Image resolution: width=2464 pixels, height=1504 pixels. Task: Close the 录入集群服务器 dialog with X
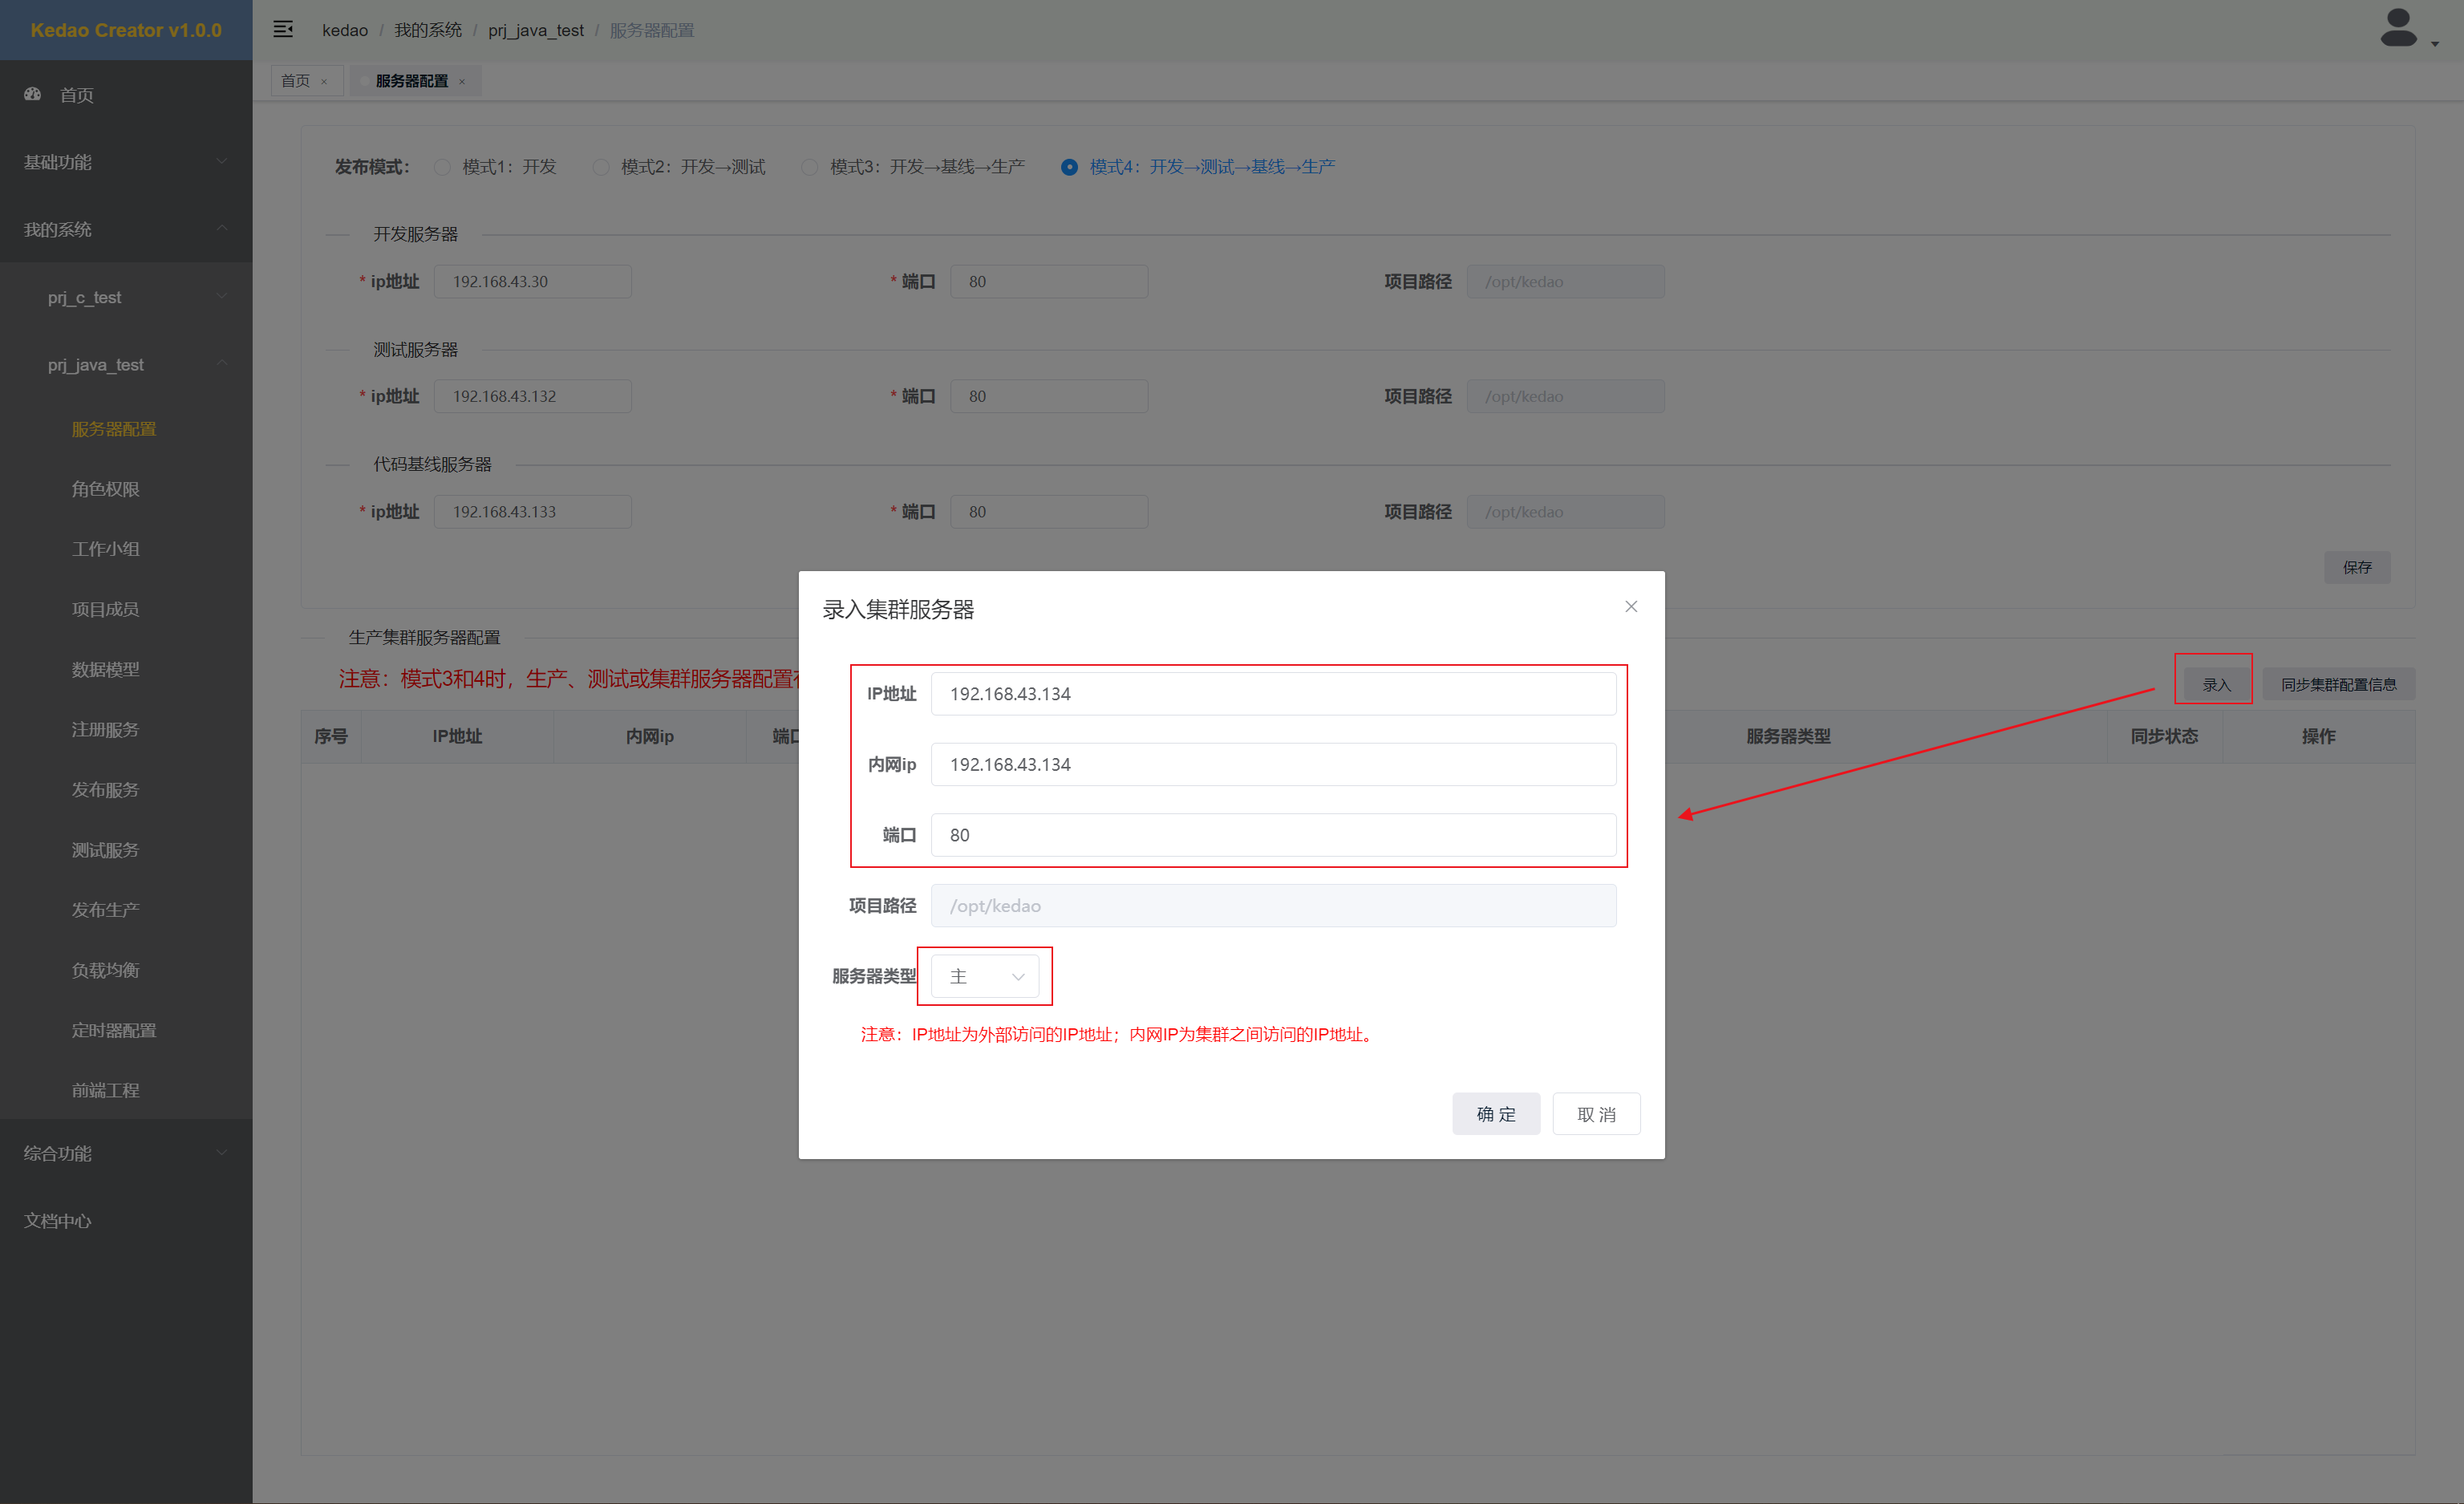click(1631, 607)
